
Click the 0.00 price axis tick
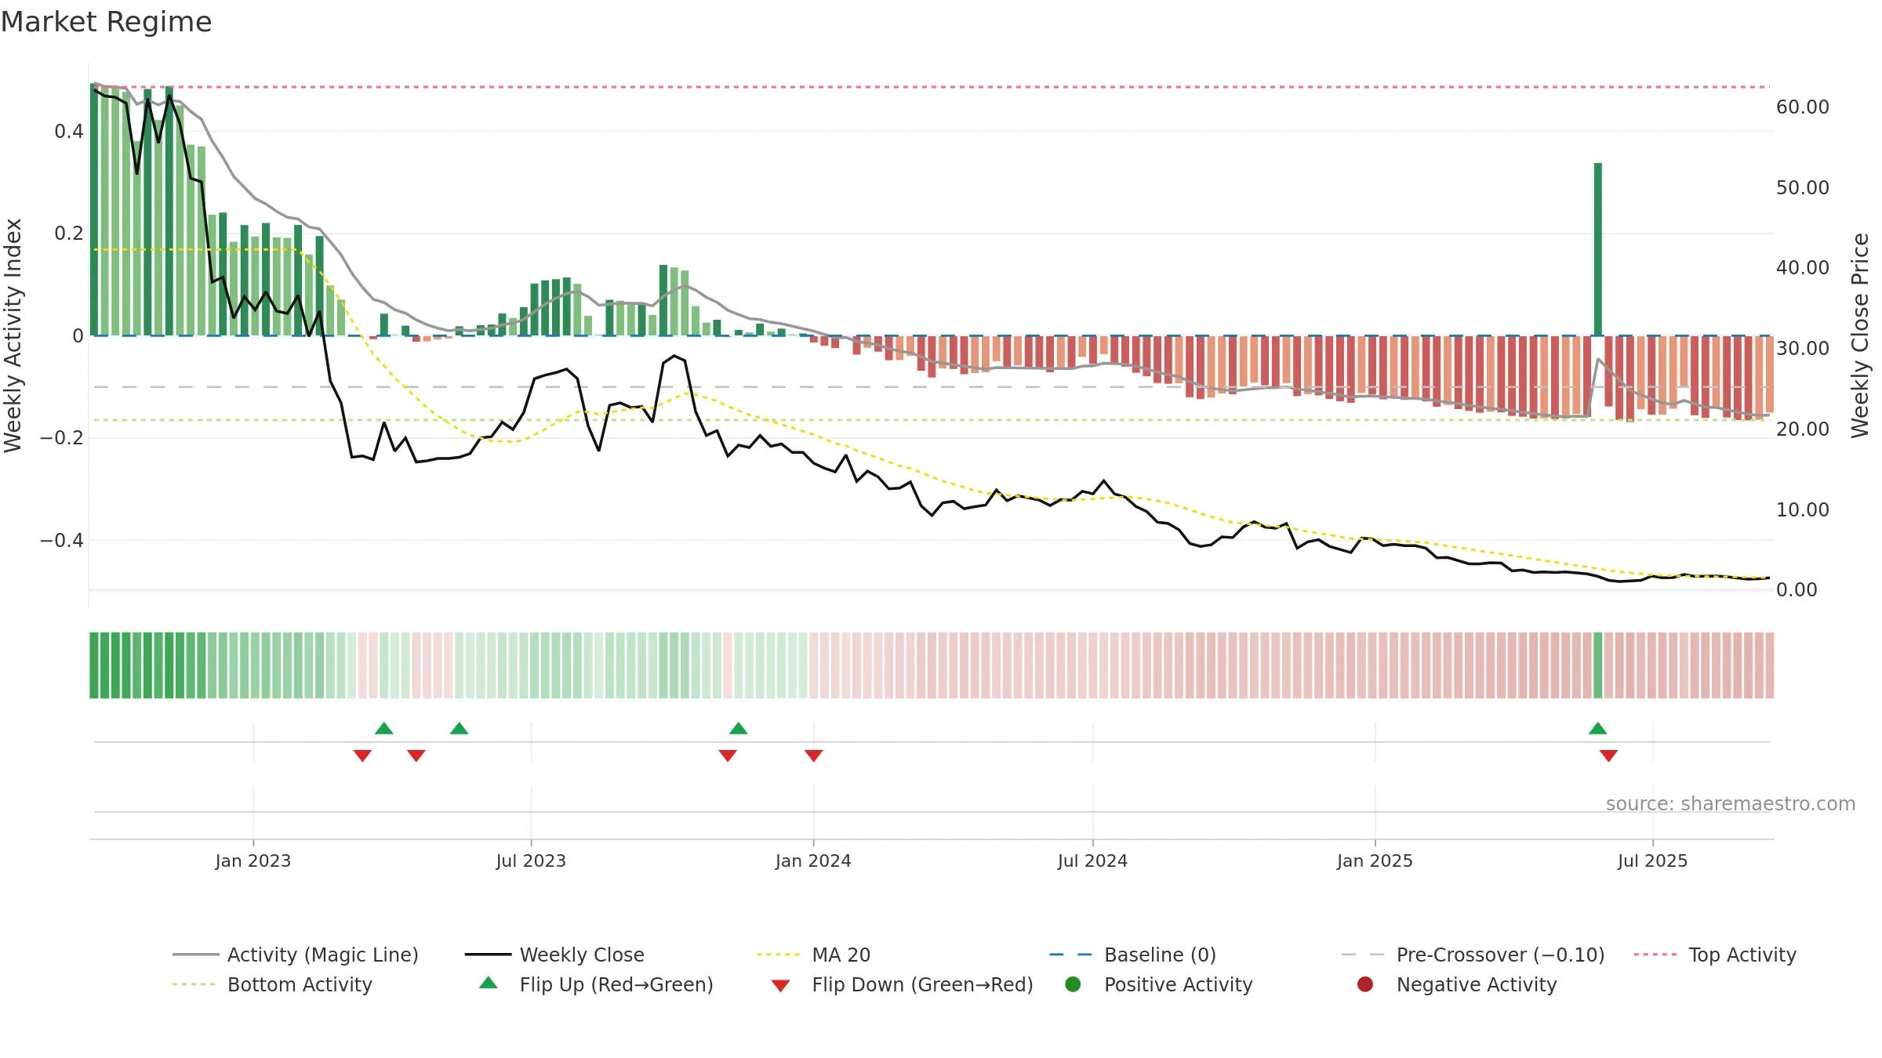1796,590
